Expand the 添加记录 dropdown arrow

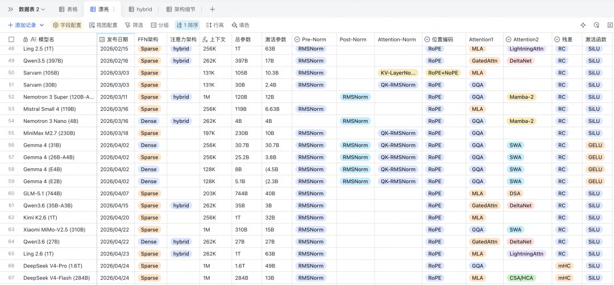click(x=42, y=25)
